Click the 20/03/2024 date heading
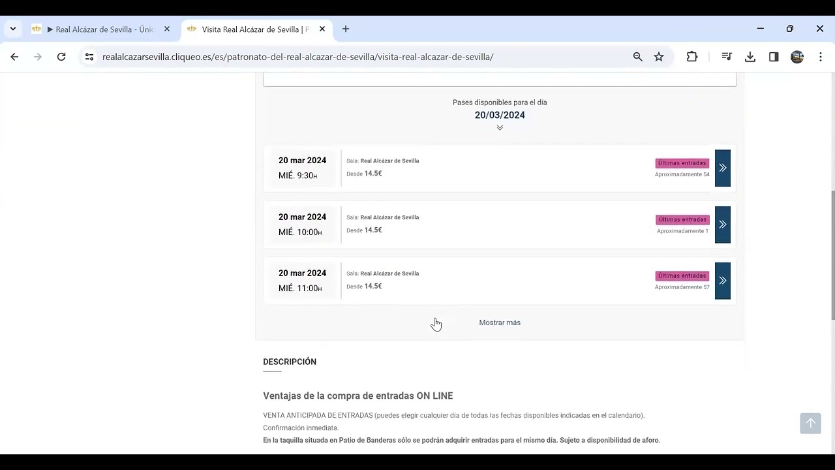835x470 pixels. tap(500, 115)
